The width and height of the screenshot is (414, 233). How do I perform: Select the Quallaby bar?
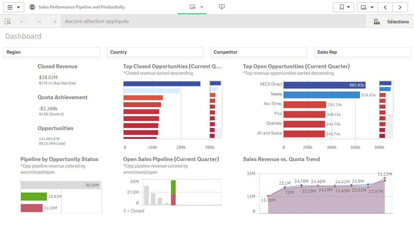pos(304,124)
